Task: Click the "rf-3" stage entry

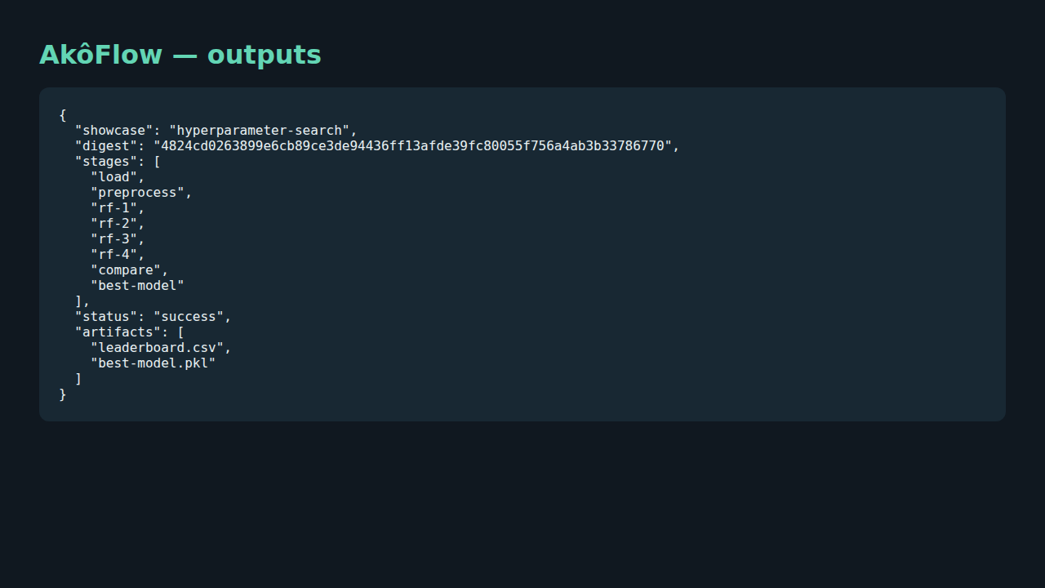Action: coord(113,239)
